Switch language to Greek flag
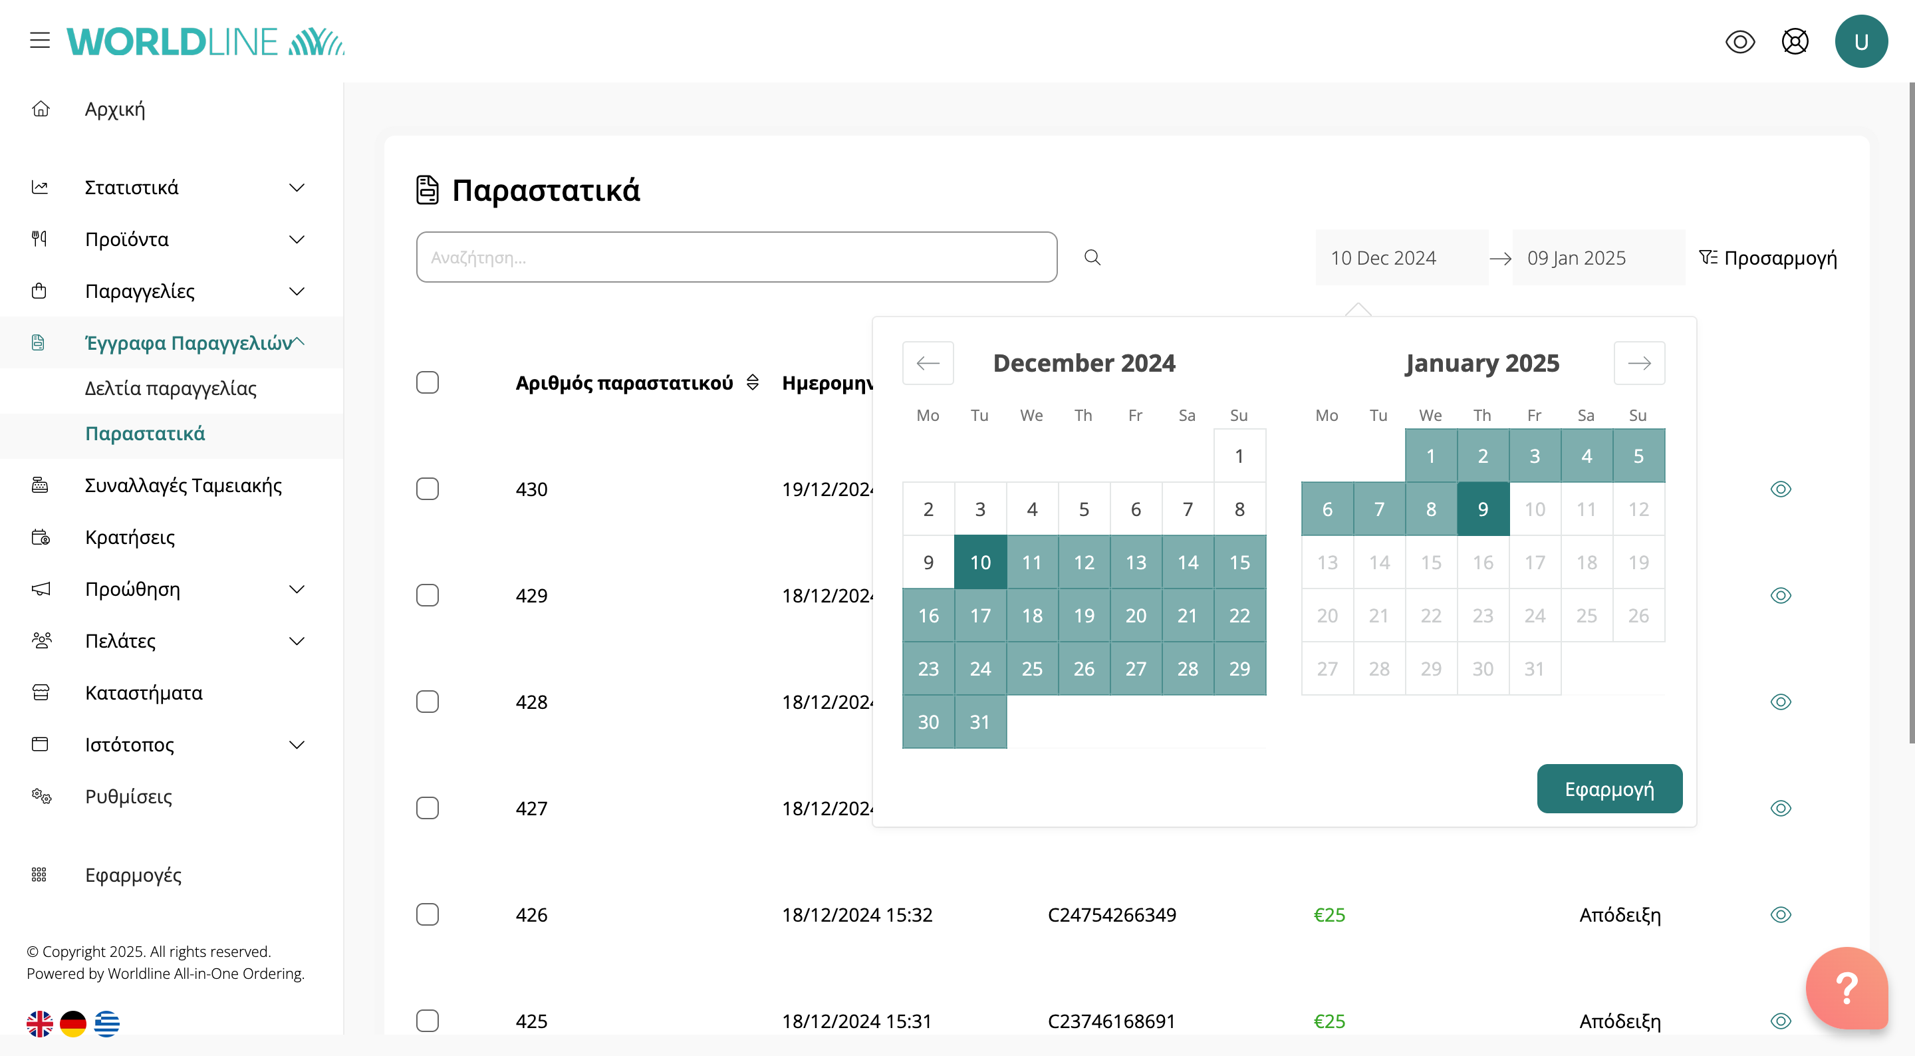Image resolution: width=1915 pixels, height=1056 pixels. (107, 1023)
